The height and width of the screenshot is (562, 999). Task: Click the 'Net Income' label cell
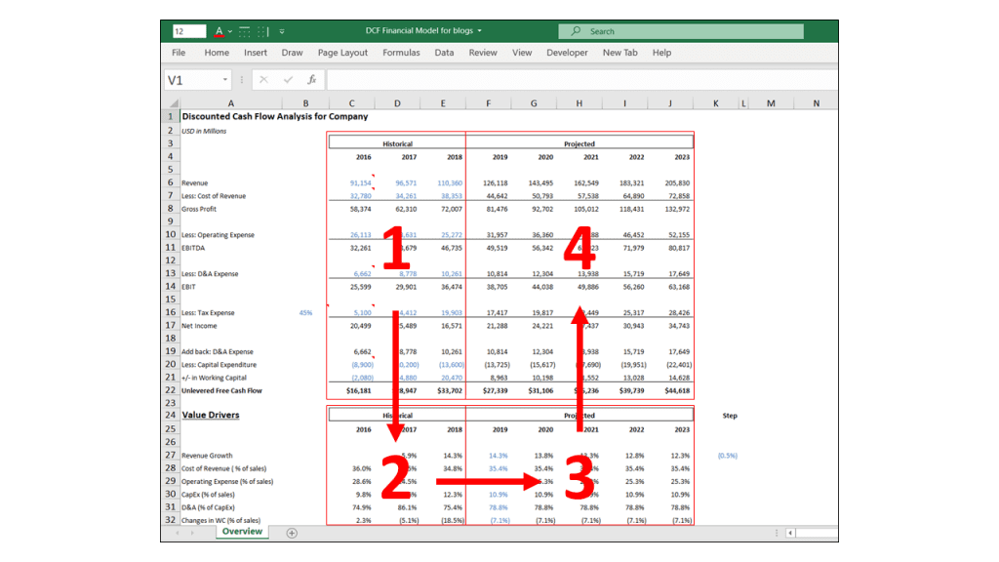pyautogui.click(x=199, y=326)
